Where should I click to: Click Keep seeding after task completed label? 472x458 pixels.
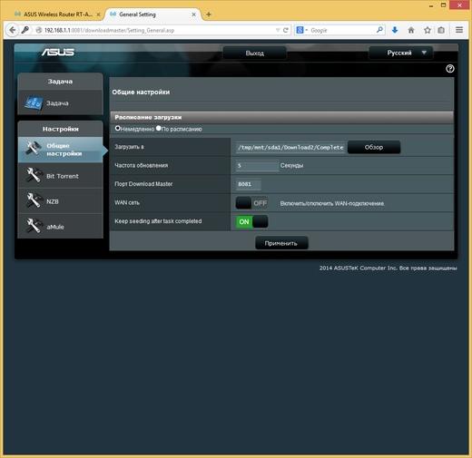[158, 221]
